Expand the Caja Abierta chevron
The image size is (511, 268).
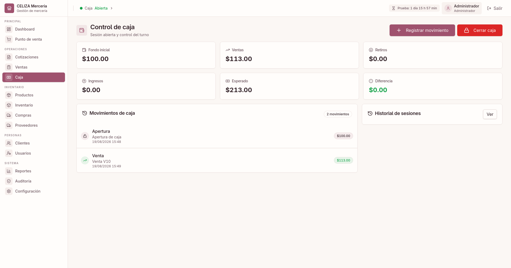tap(112, 8)
